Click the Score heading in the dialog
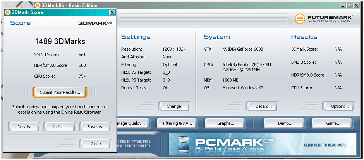 [21, 23]
